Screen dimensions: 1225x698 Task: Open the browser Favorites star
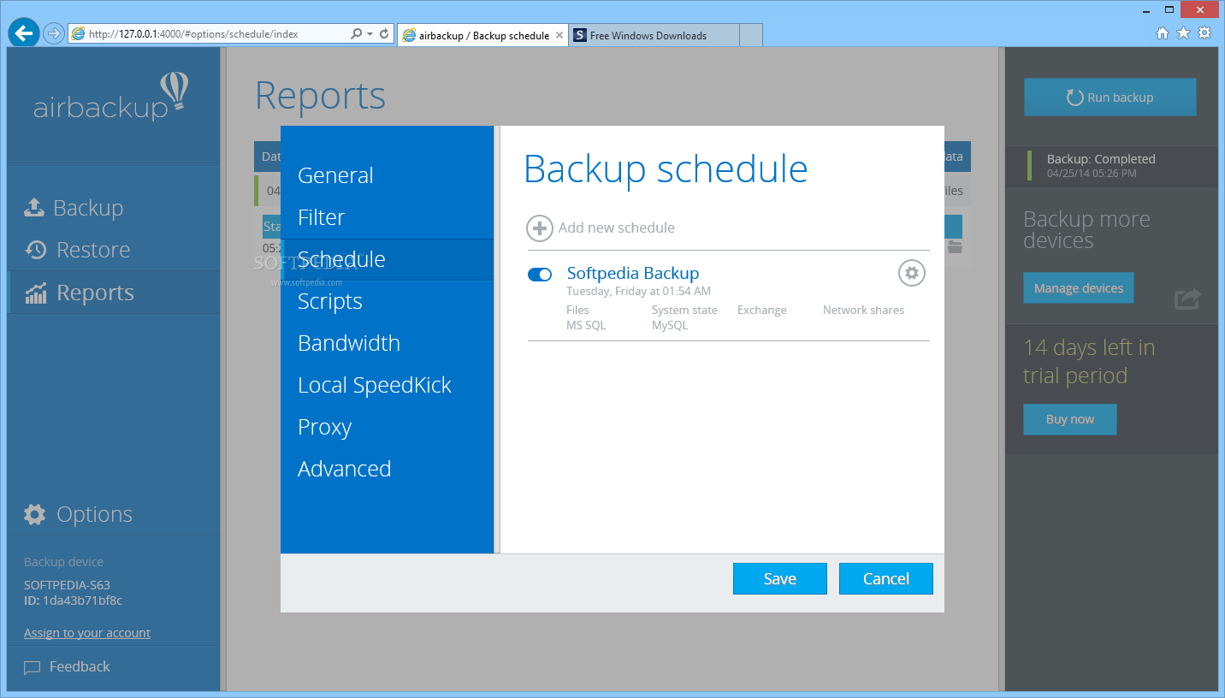[x=1183, y=33]
